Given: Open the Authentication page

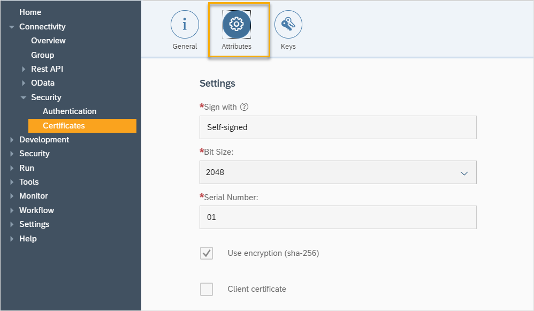Looking at the screenshot, I should coord(70,111).
